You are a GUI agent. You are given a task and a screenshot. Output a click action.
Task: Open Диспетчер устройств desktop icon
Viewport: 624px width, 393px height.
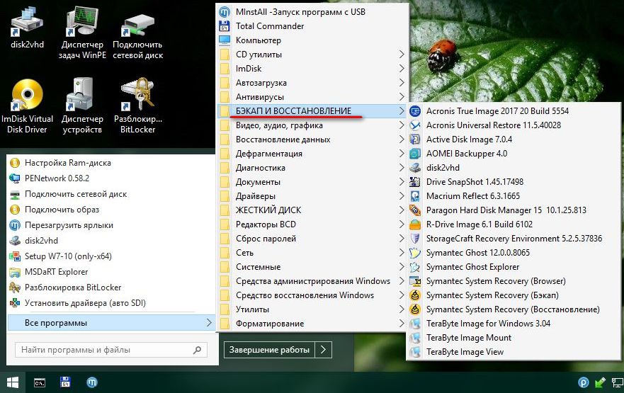(x=82, y=106)
